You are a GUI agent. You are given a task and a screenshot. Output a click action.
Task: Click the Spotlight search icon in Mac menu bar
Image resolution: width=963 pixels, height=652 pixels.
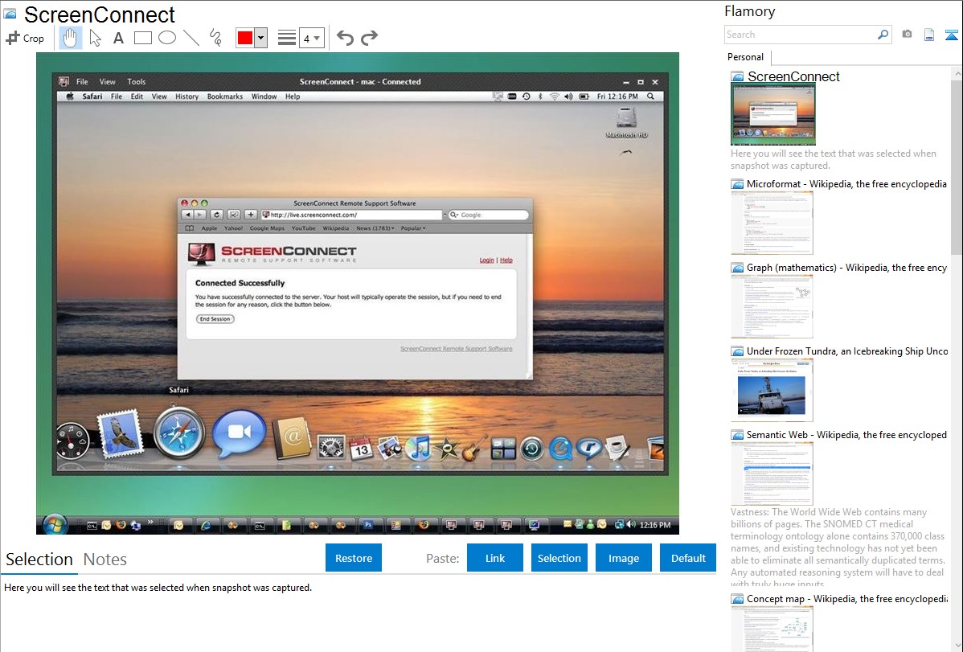(x=650, y=96)
